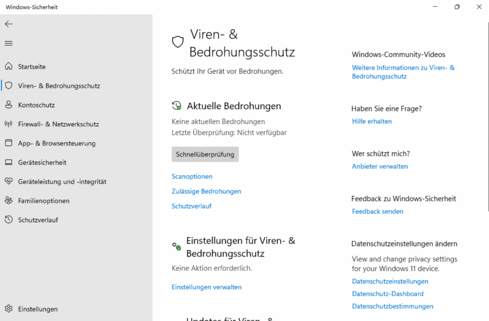Click Einstellungen verwalten link

point(206,287)
